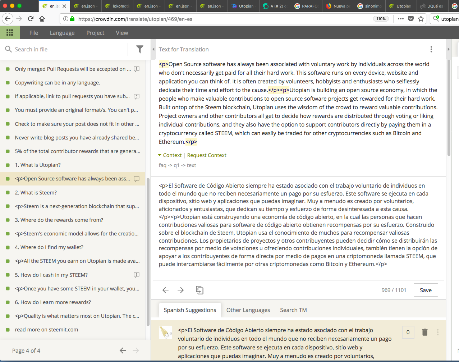Save page to Pocket icon

(411, 19)
